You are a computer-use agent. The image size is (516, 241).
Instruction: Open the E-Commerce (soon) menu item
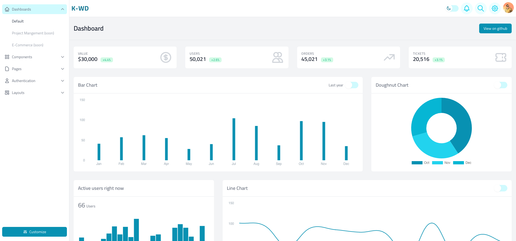[28, 45]
